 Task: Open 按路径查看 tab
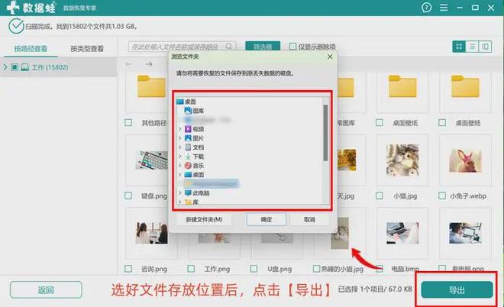31,49
